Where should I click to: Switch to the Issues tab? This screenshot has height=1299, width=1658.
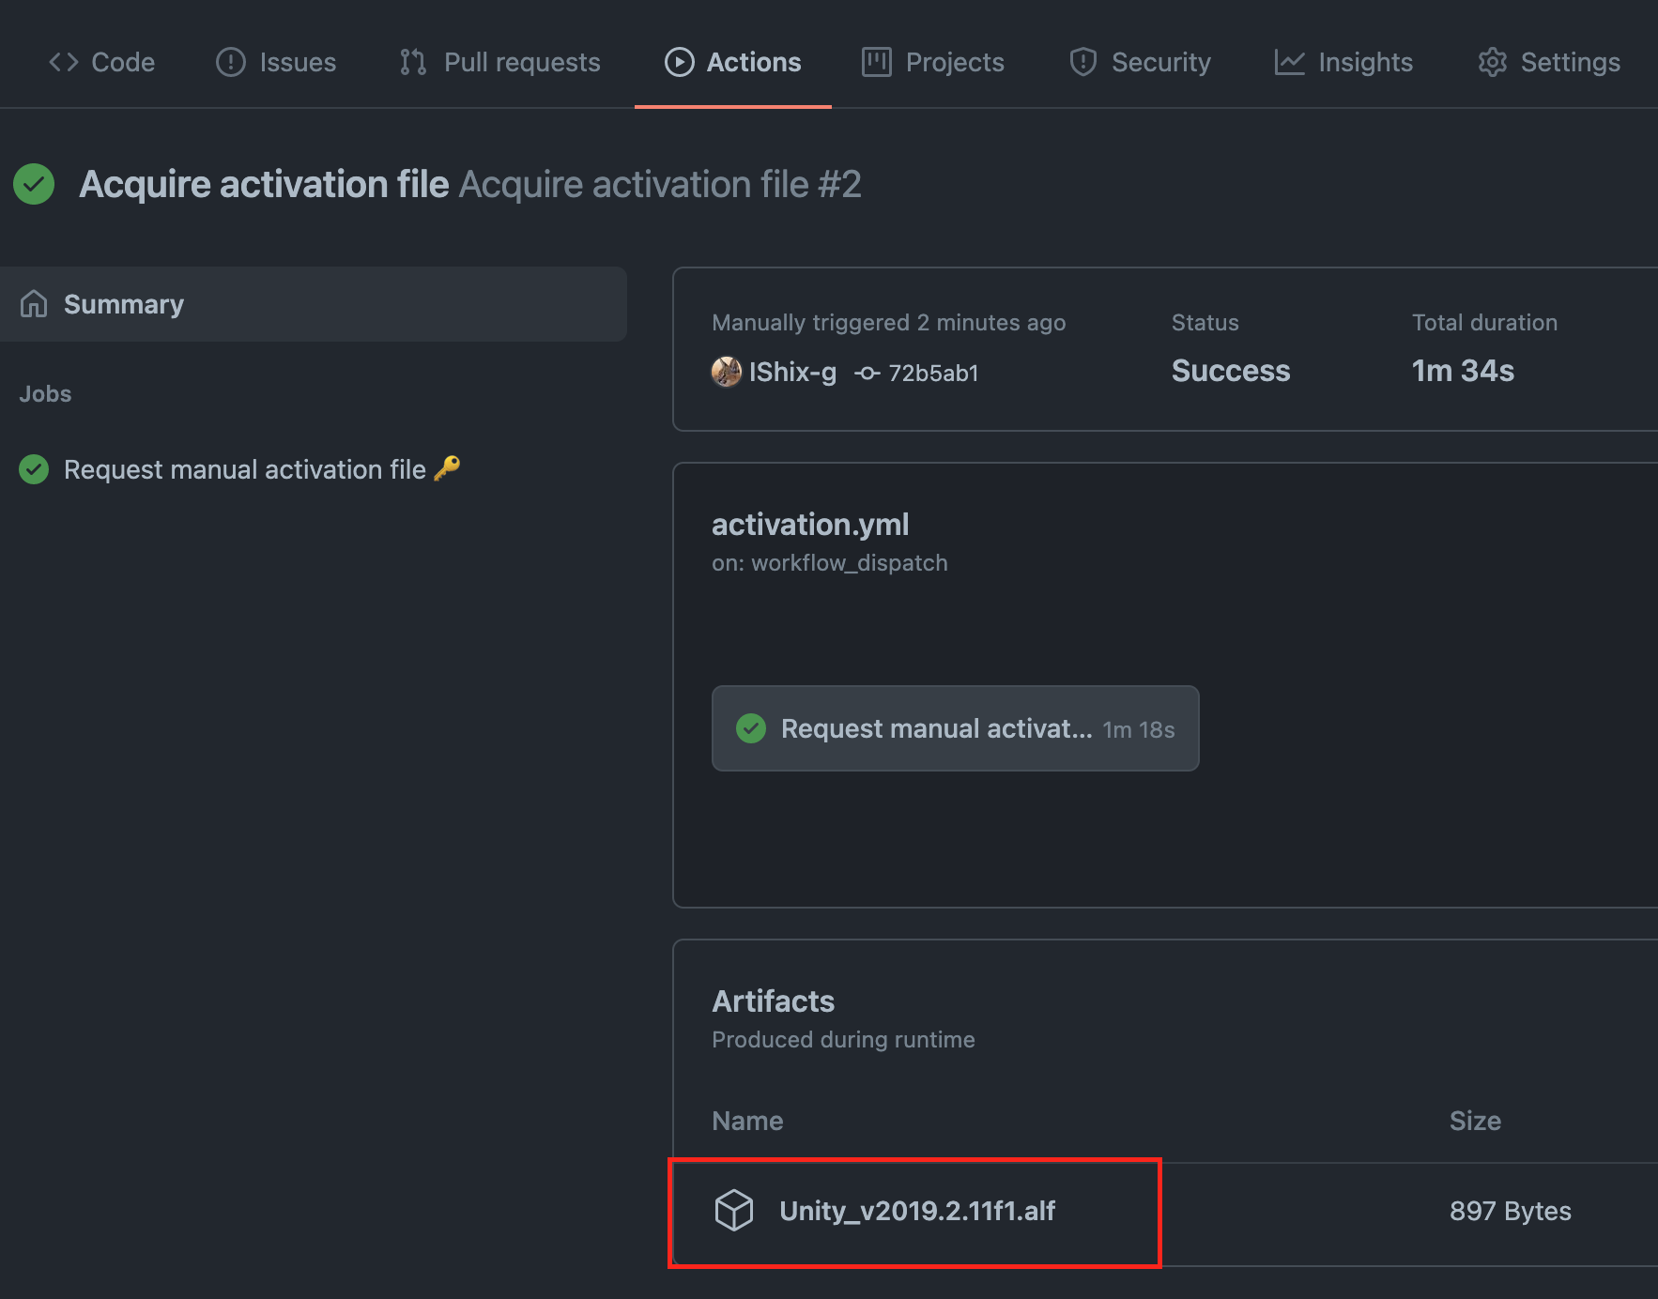pos(276,62)
